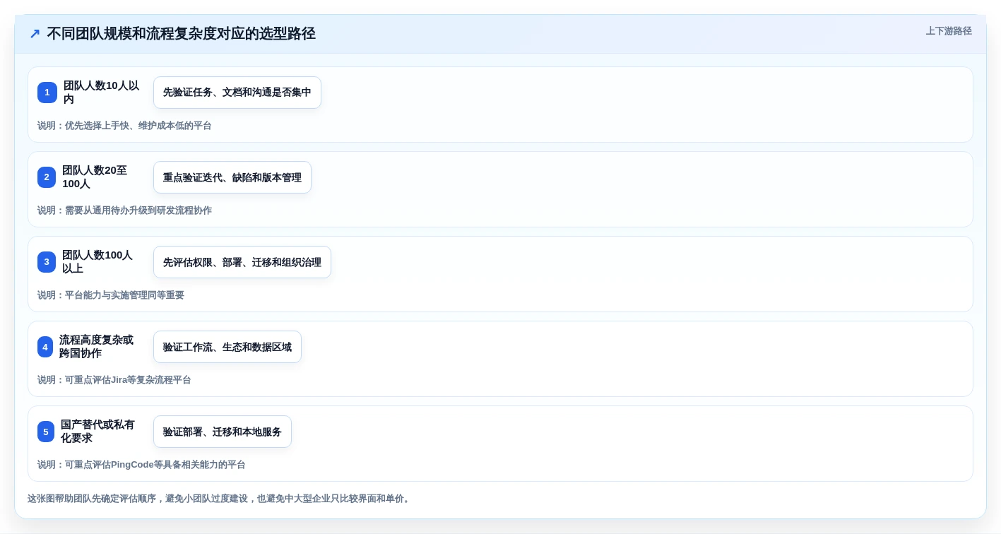The width and height of the screenshot is (1001, 534).
Task: Click the arrow icon beside the title
Action: [35, 34]
